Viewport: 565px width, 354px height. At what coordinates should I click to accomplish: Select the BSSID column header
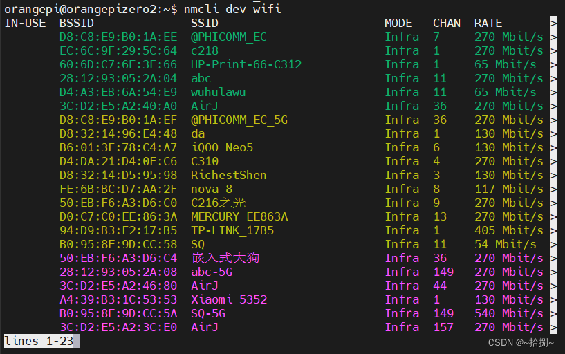pos(76,24)
